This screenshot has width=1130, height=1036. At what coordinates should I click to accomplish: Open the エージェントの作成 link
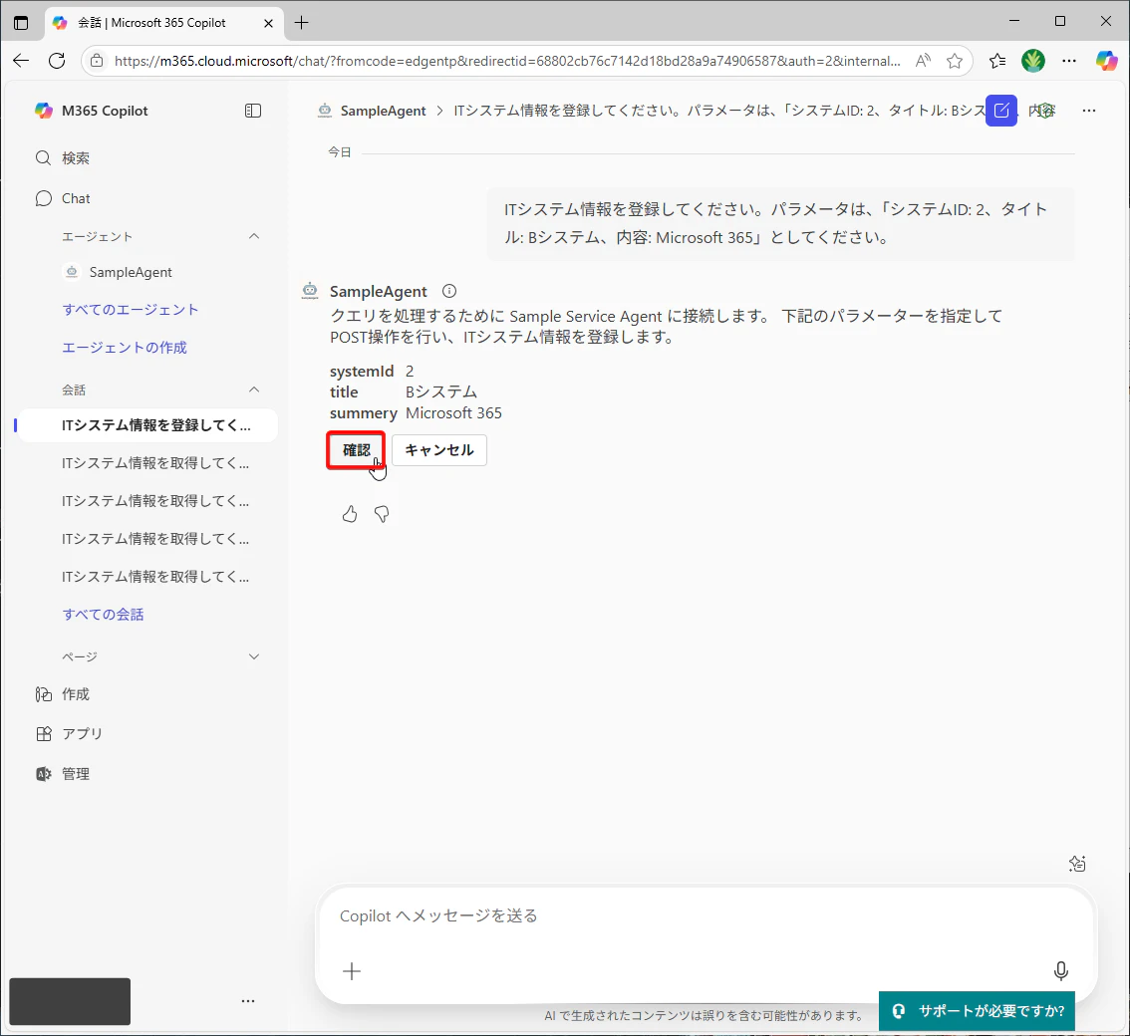click(x=124, y=348)
